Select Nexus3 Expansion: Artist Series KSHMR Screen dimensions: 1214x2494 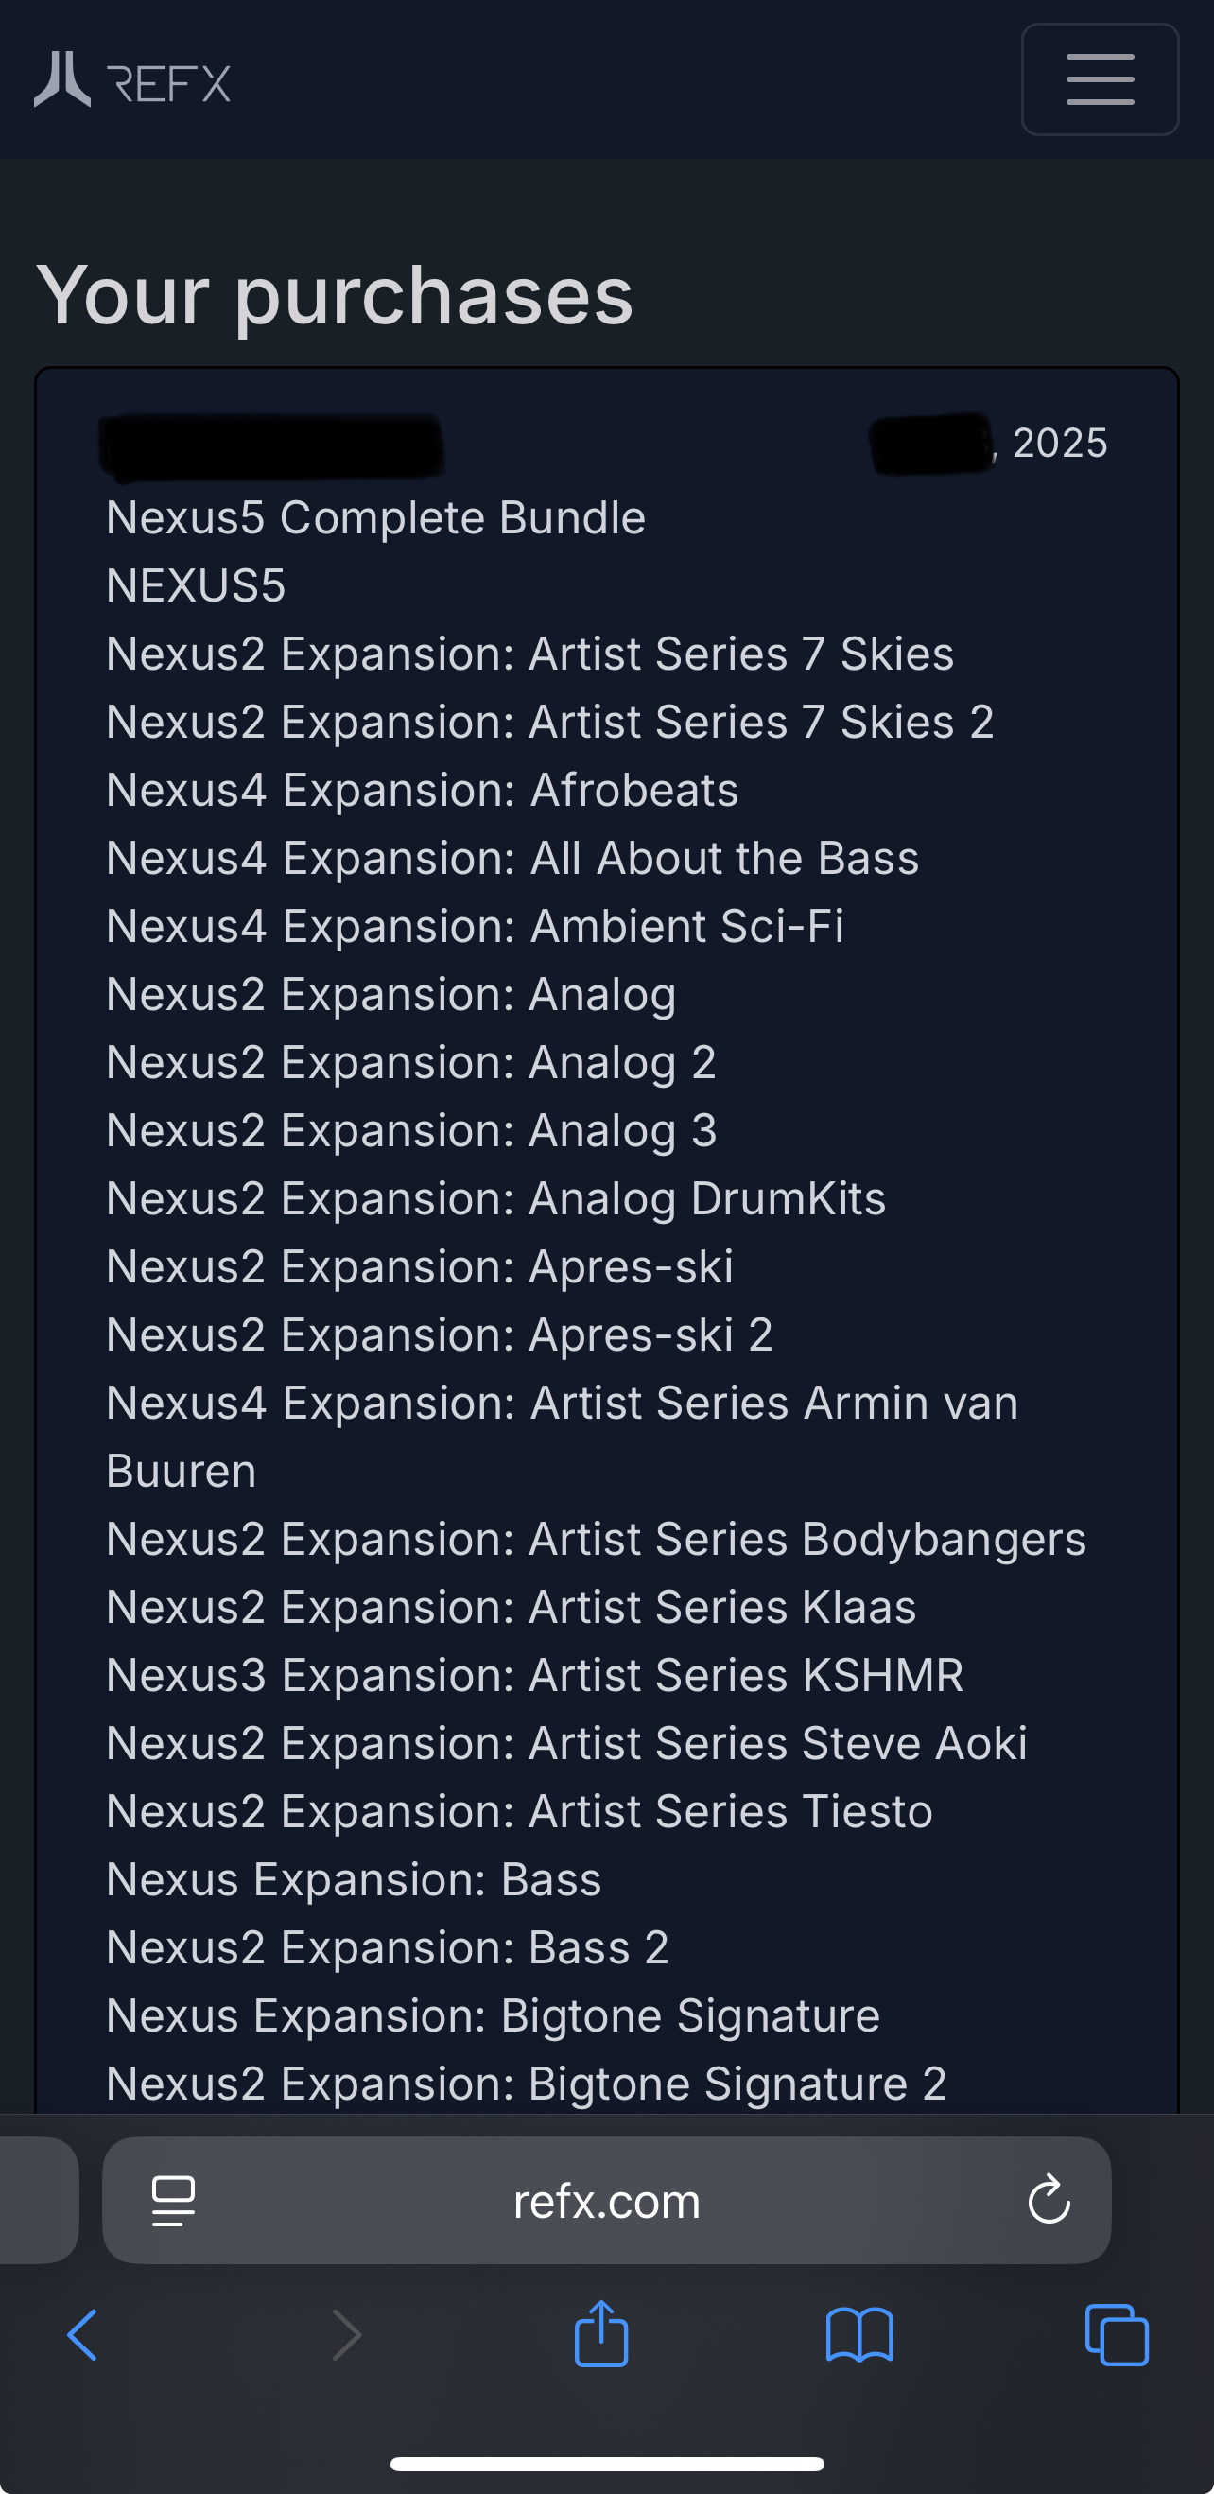[534, 1675]
